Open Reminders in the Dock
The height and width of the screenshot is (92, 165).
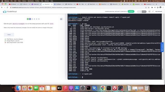[x=48, y=88]
